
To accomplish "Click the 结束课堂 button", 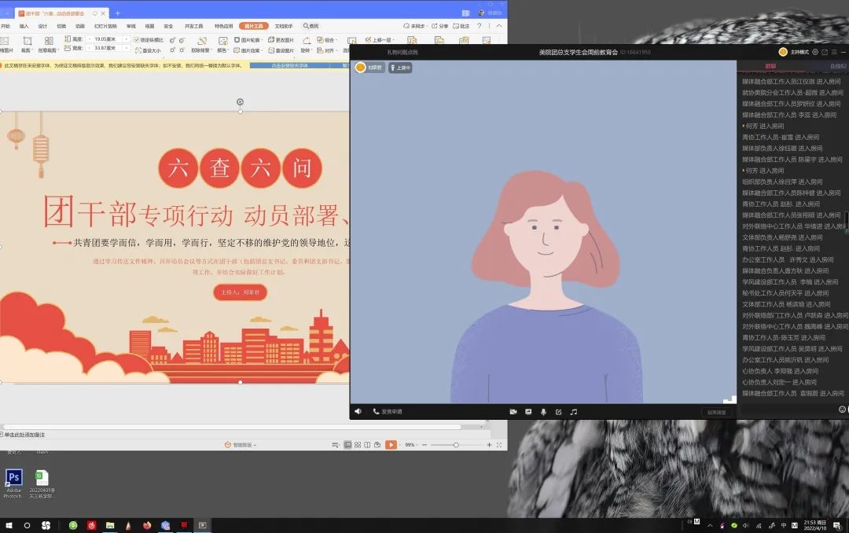I will tap(716, 412).
